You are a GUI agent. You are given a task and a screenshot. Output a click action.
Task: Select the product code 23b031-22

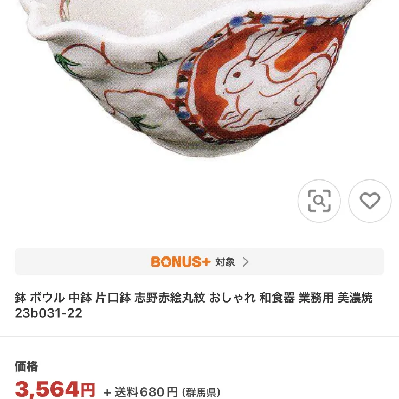48,313
